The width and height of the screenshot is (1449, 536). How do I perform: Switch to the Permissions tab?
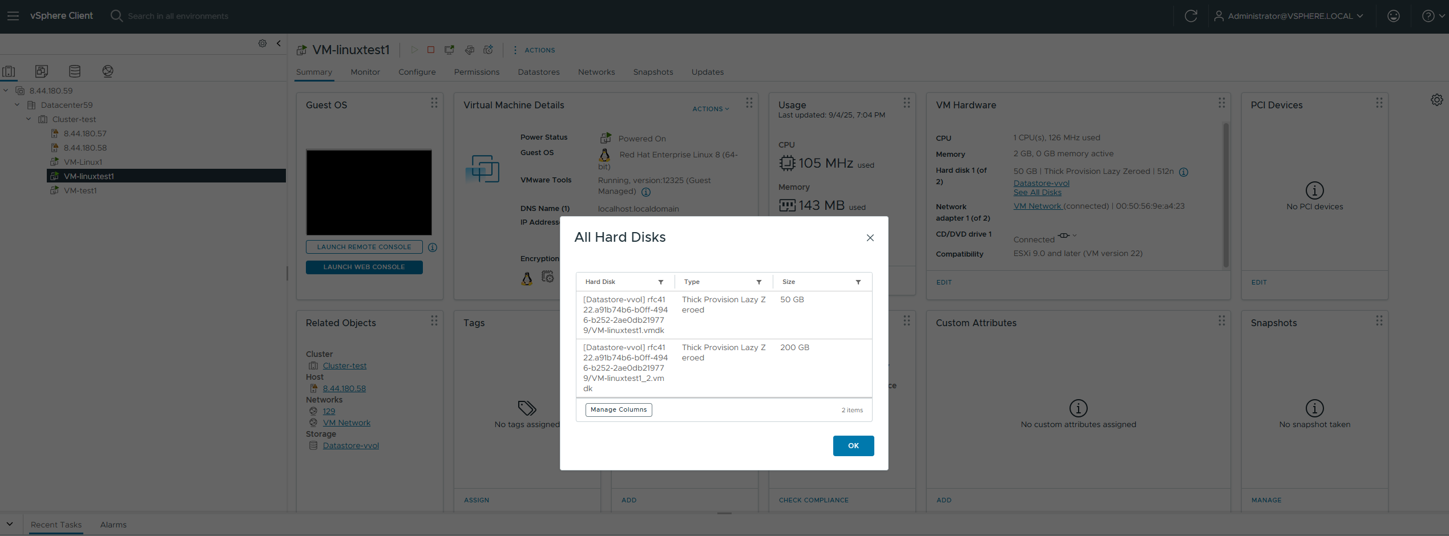[x=477, y=72]
